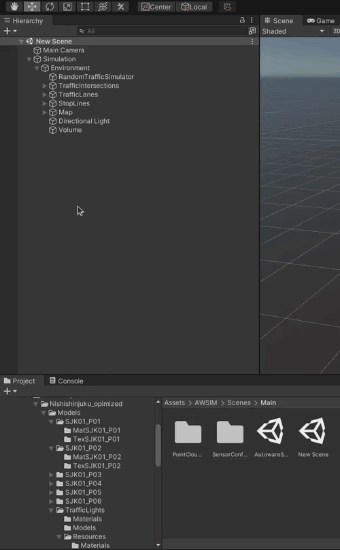Toggle handle rotation Local button
The image size is (340, 550).
[194, 7]
